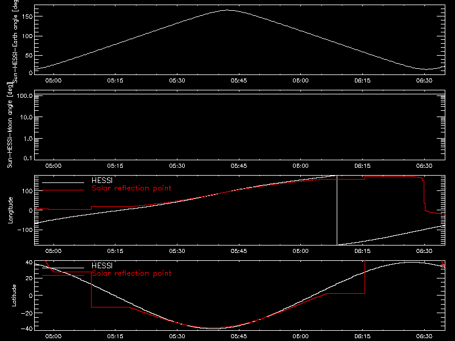Click the 05:00 time label under Longitude plot
Viewport: 455px width, 341px height.
53,251
